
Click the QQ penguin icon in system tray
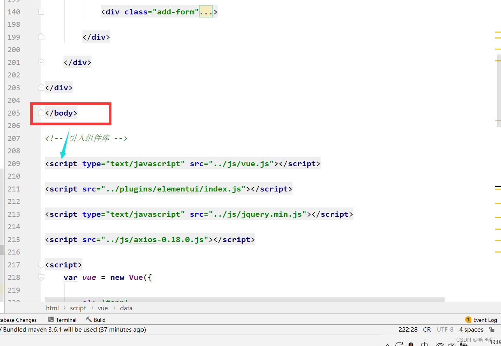tap(411, 344)
